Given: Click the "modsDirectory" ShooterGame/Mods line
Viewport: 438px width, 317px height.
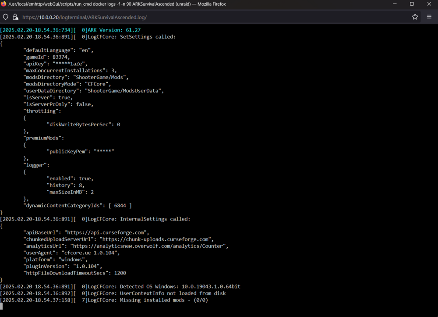Looking at the screenshot, I should (x=76, y=77).
